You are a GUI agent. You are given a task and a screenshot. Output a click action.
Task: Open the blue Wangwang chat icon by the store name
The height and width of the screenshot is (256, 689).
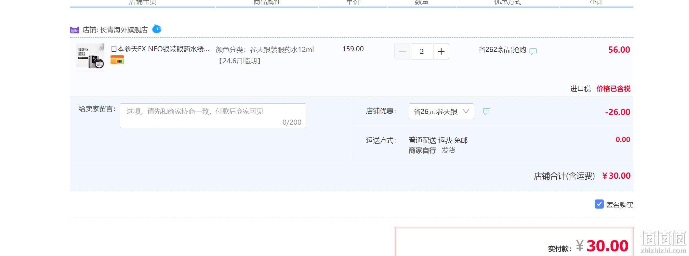(x=157, y=29)
